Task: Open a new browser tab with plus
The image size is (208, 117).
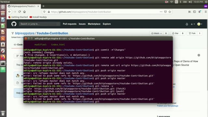Action: (43, 6)
